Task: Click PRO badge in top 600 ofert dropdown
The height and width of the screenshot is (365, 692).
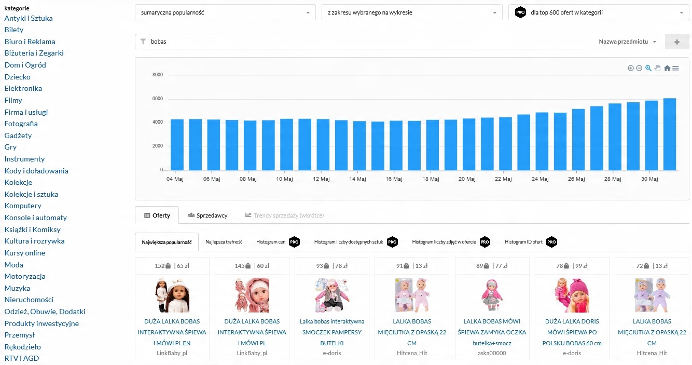Action: (x=521, y=12)
